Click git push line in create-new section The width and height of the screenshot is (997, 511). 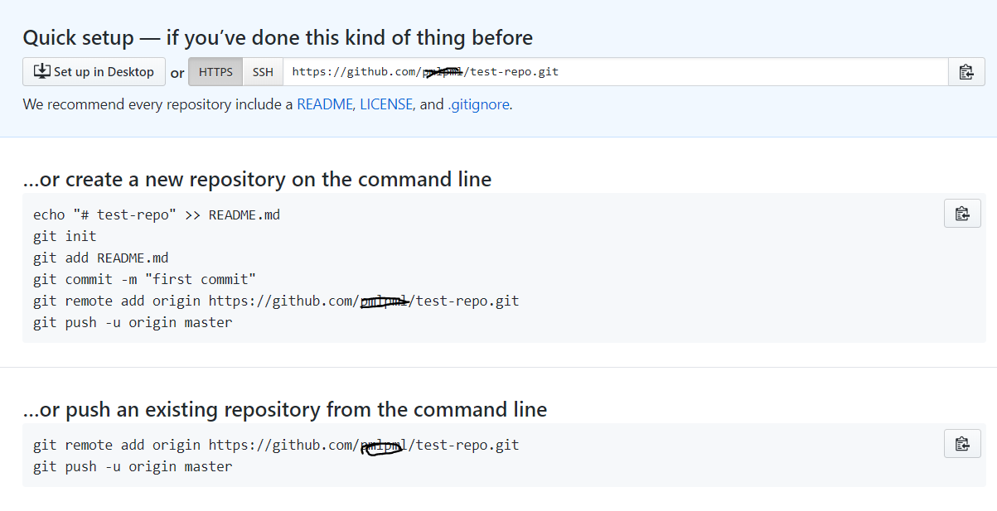point(133,322)
